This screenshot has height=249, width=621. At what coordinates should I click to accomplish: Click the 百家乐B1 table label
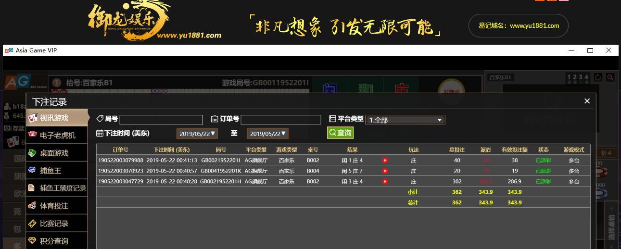(501, 77)
